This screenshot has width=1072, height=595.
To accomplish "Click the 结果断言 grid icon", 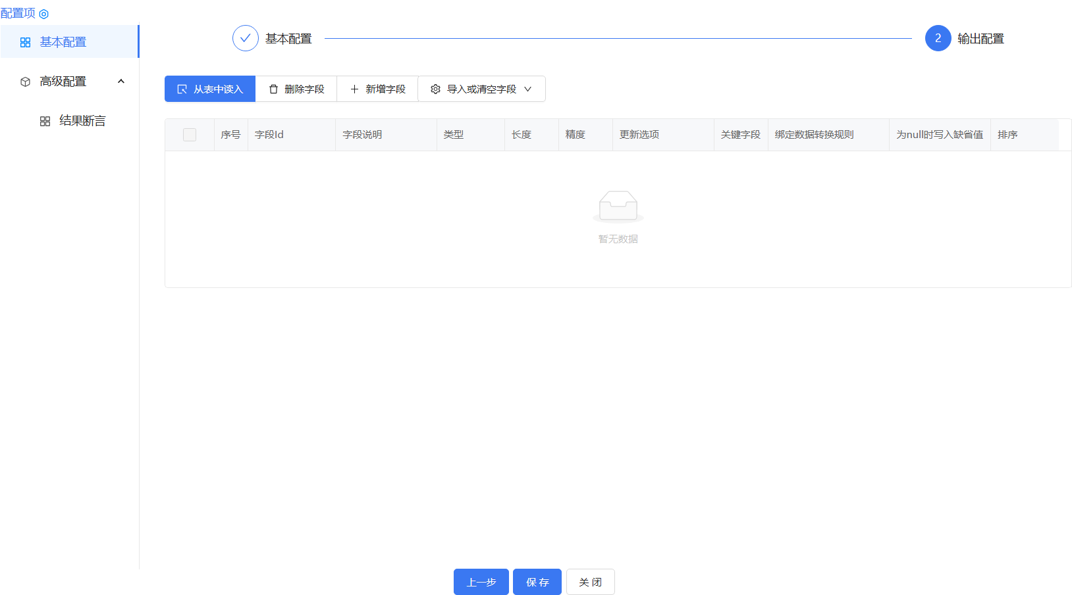I will click(x=45, y=120).
